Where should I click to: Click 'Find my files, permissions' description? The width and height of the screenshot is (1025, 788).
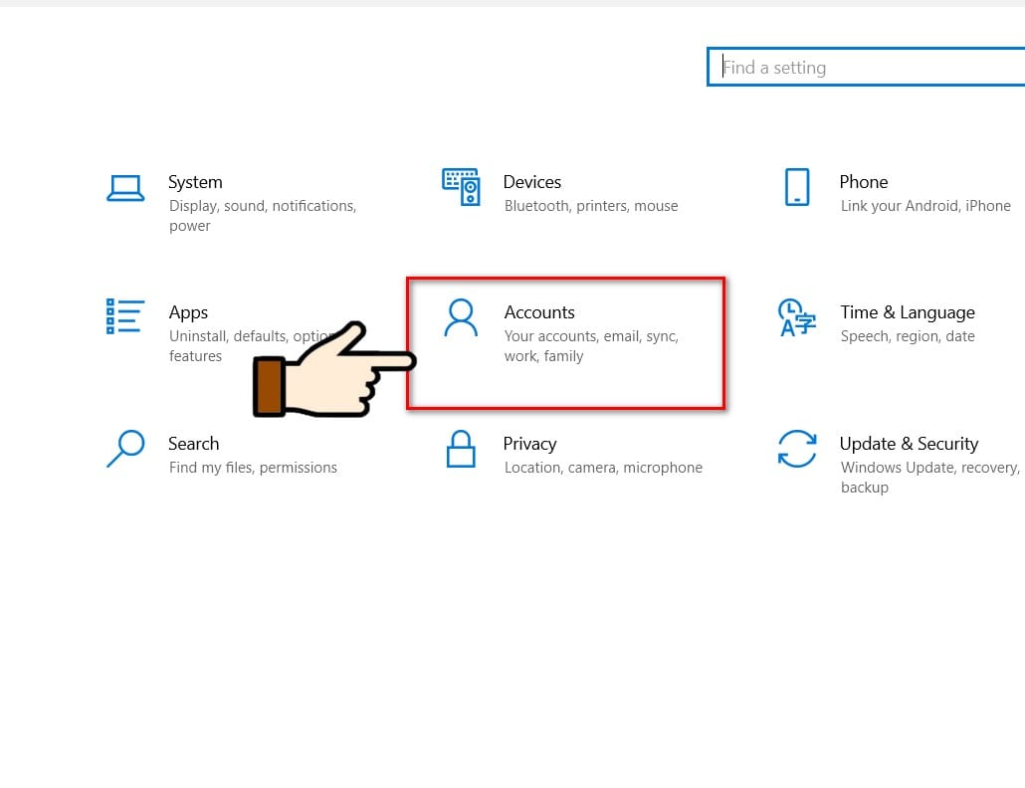click(253, 468)
